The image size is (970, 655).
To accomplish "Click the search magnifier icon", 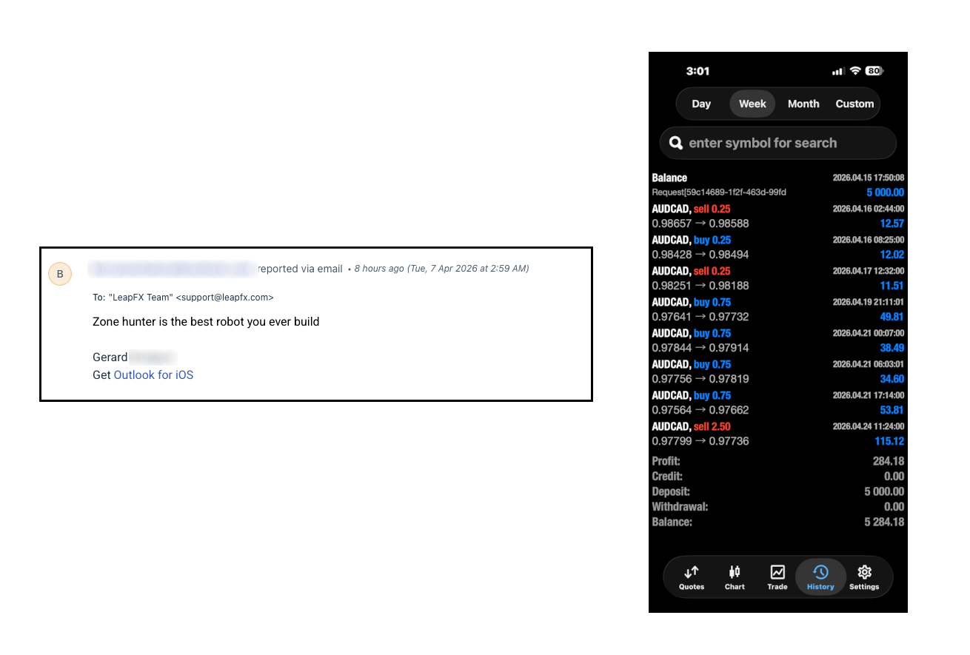I will coord(675,143).
